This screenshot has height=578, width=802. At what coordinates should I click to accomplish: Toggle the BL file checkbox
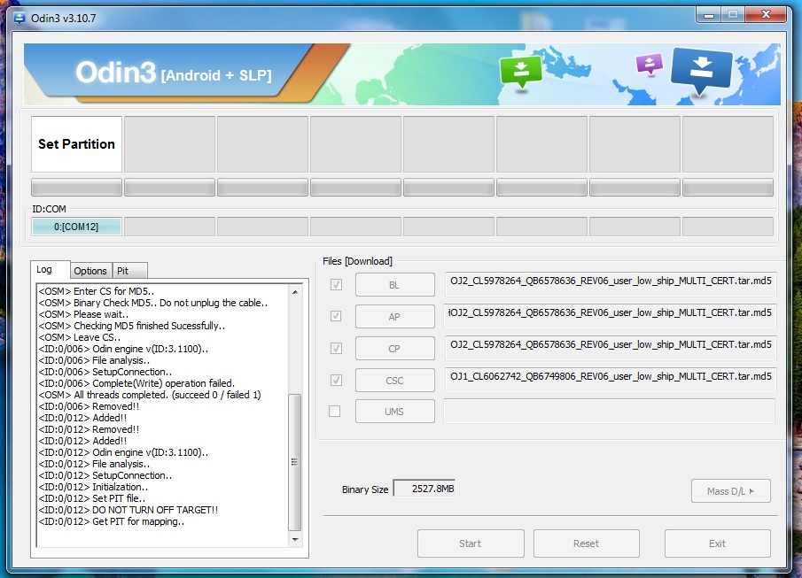(x=336, y=285)
